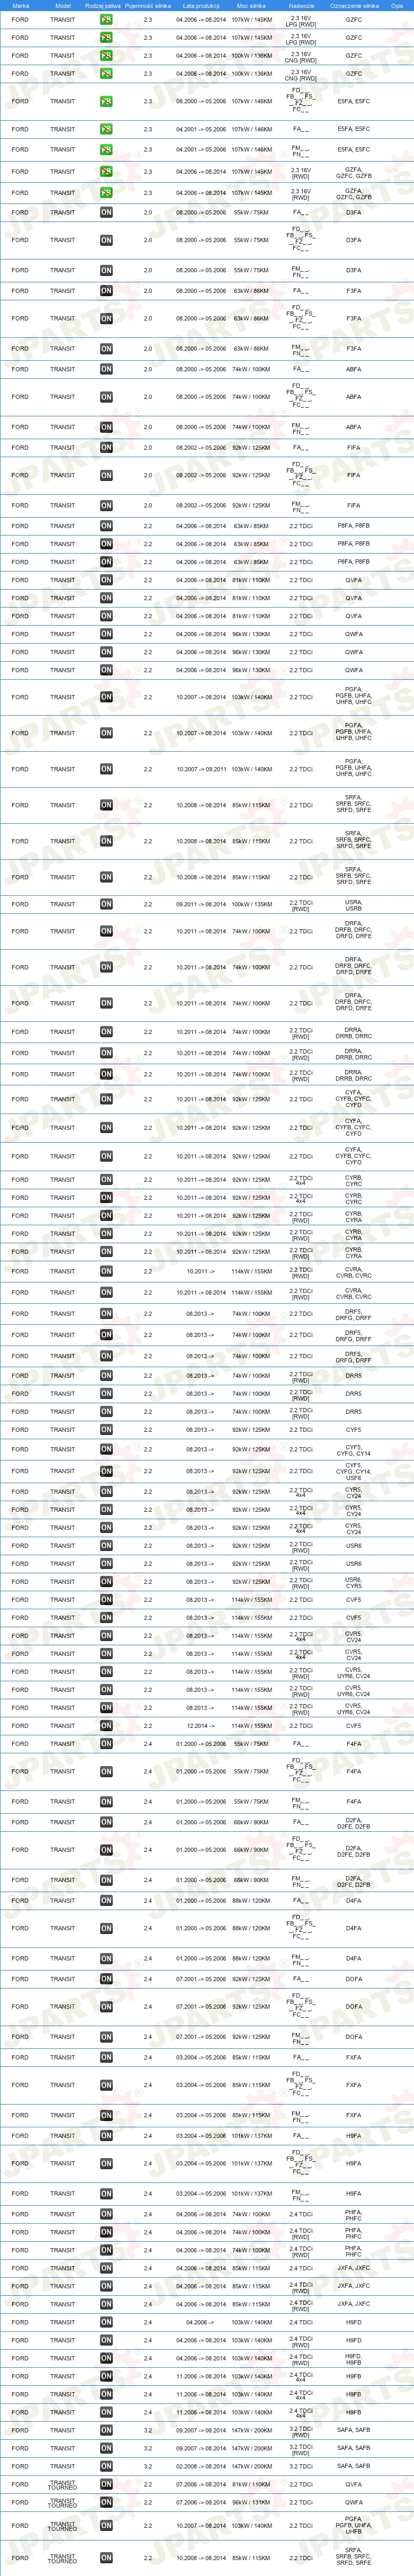
Task: Click the USRA, USRB engine code cell
Action: tap(354, 905)
